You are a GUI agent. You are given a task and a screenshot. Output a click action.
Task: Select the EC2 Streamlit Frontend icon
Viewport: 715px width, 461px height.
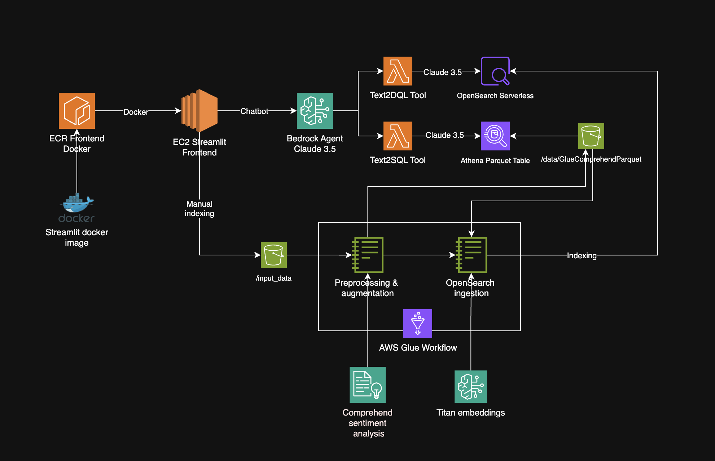coord(199,110)
